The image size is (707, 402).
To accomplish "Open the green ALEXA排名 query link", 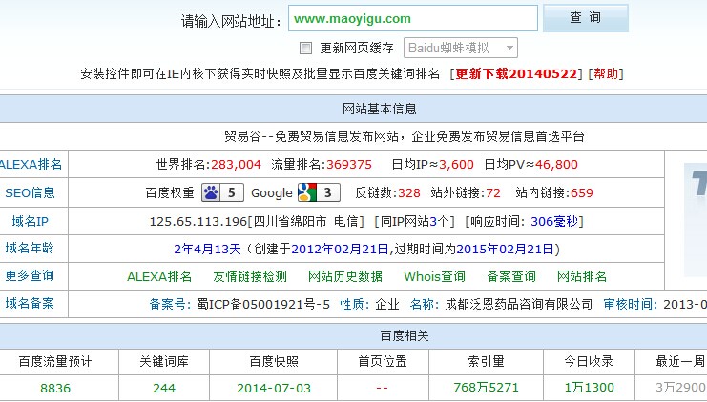I will [x=159, y=276].
